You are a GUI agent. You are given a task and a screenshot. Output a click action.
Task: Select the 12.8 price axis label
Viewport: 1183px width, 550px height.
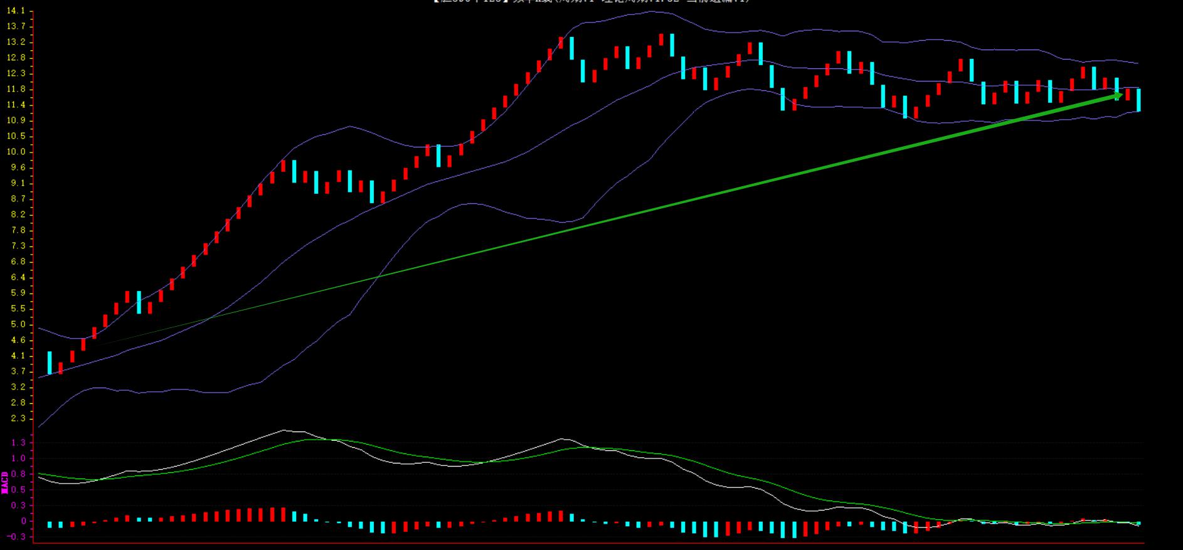pyautogui.click(x=18, y=58)
